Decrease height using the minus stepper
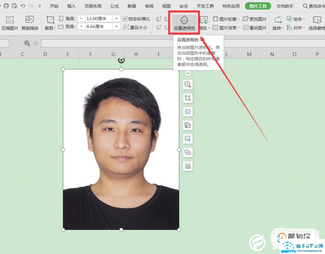Viewport: 325px width, 254px height. 81,18
